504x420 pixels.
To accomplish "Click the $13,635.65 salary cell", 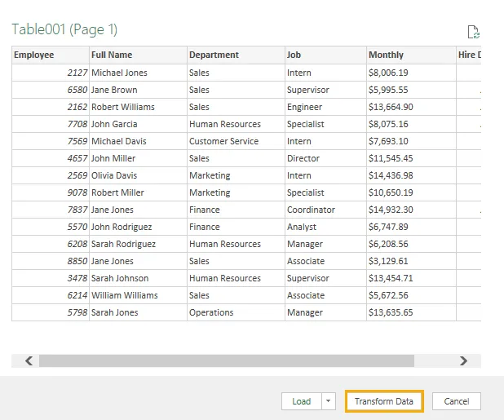I will [411, 312].
